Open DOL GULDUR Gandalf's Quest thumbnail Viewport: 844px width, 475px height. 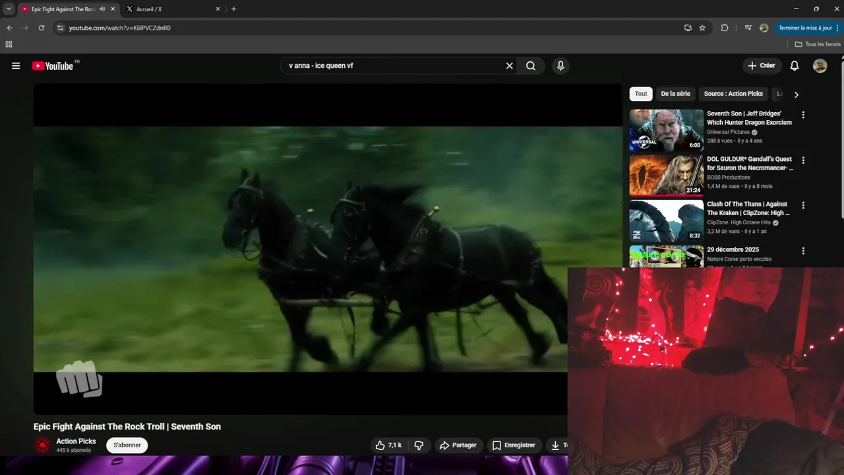667,175
